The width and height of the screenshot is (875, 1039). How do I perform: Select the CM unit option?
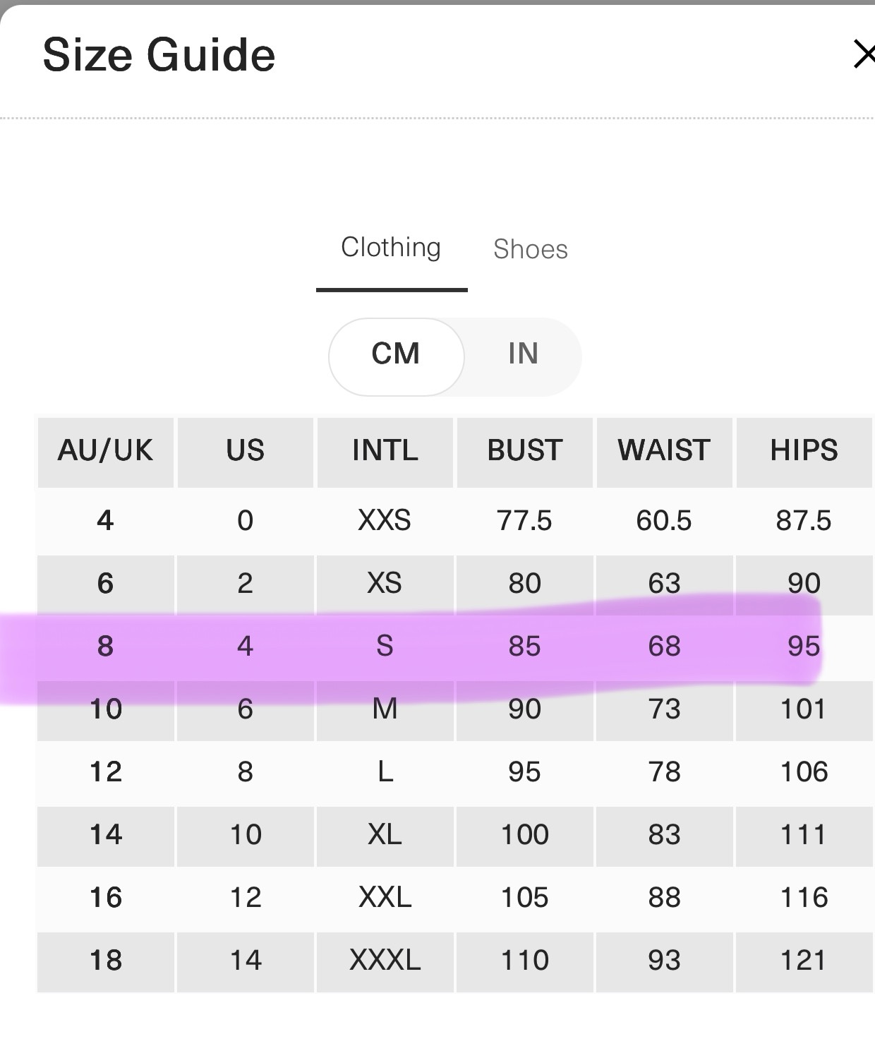click(396, 354)
